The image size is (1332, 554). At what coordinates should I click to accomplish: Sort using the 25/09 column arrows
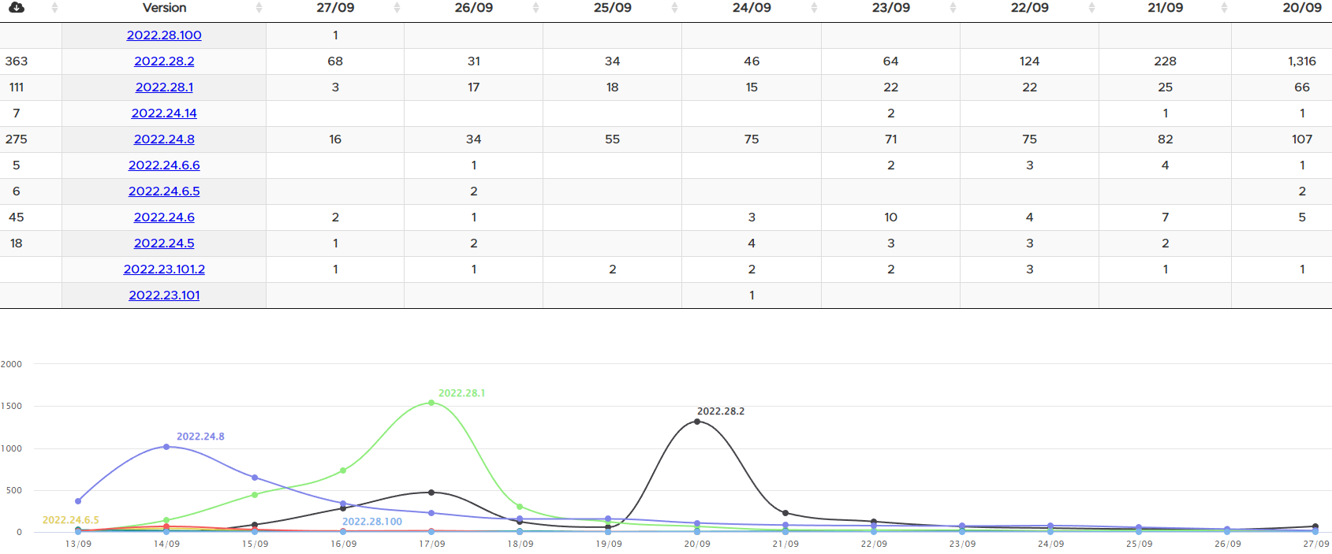(x=674, y=8)
